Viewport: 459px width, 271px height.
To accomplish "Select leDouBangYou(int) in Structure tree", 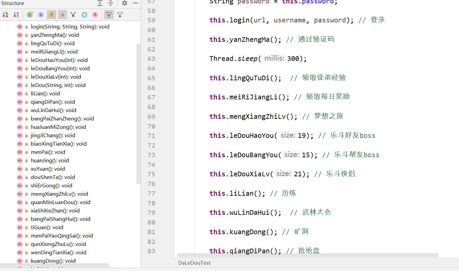I will pyautogui.click(x=60, y=68).
